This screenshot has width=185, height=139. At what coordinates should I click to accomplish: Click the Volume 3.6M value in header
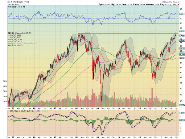click(x=152, y=4)
